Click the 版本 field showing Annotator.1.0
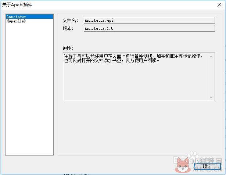 [x=149, y=28]
